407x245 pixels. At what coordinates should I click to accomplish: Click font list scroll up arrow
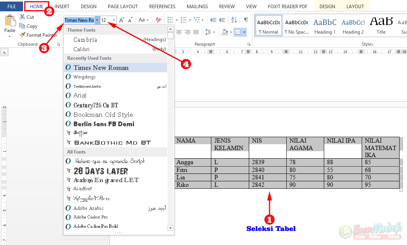click(x=171, y=29)
